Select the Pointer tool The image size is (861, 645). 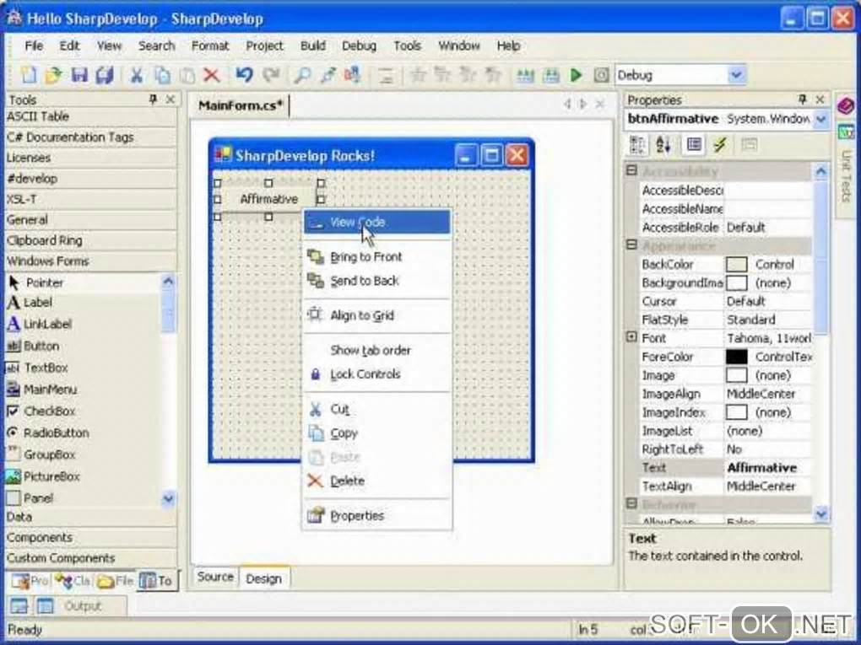tap(84, 282)
